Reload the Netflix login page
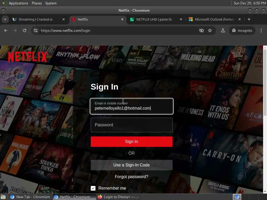Screen dimensions: 267x200 (x=25, y=30)
